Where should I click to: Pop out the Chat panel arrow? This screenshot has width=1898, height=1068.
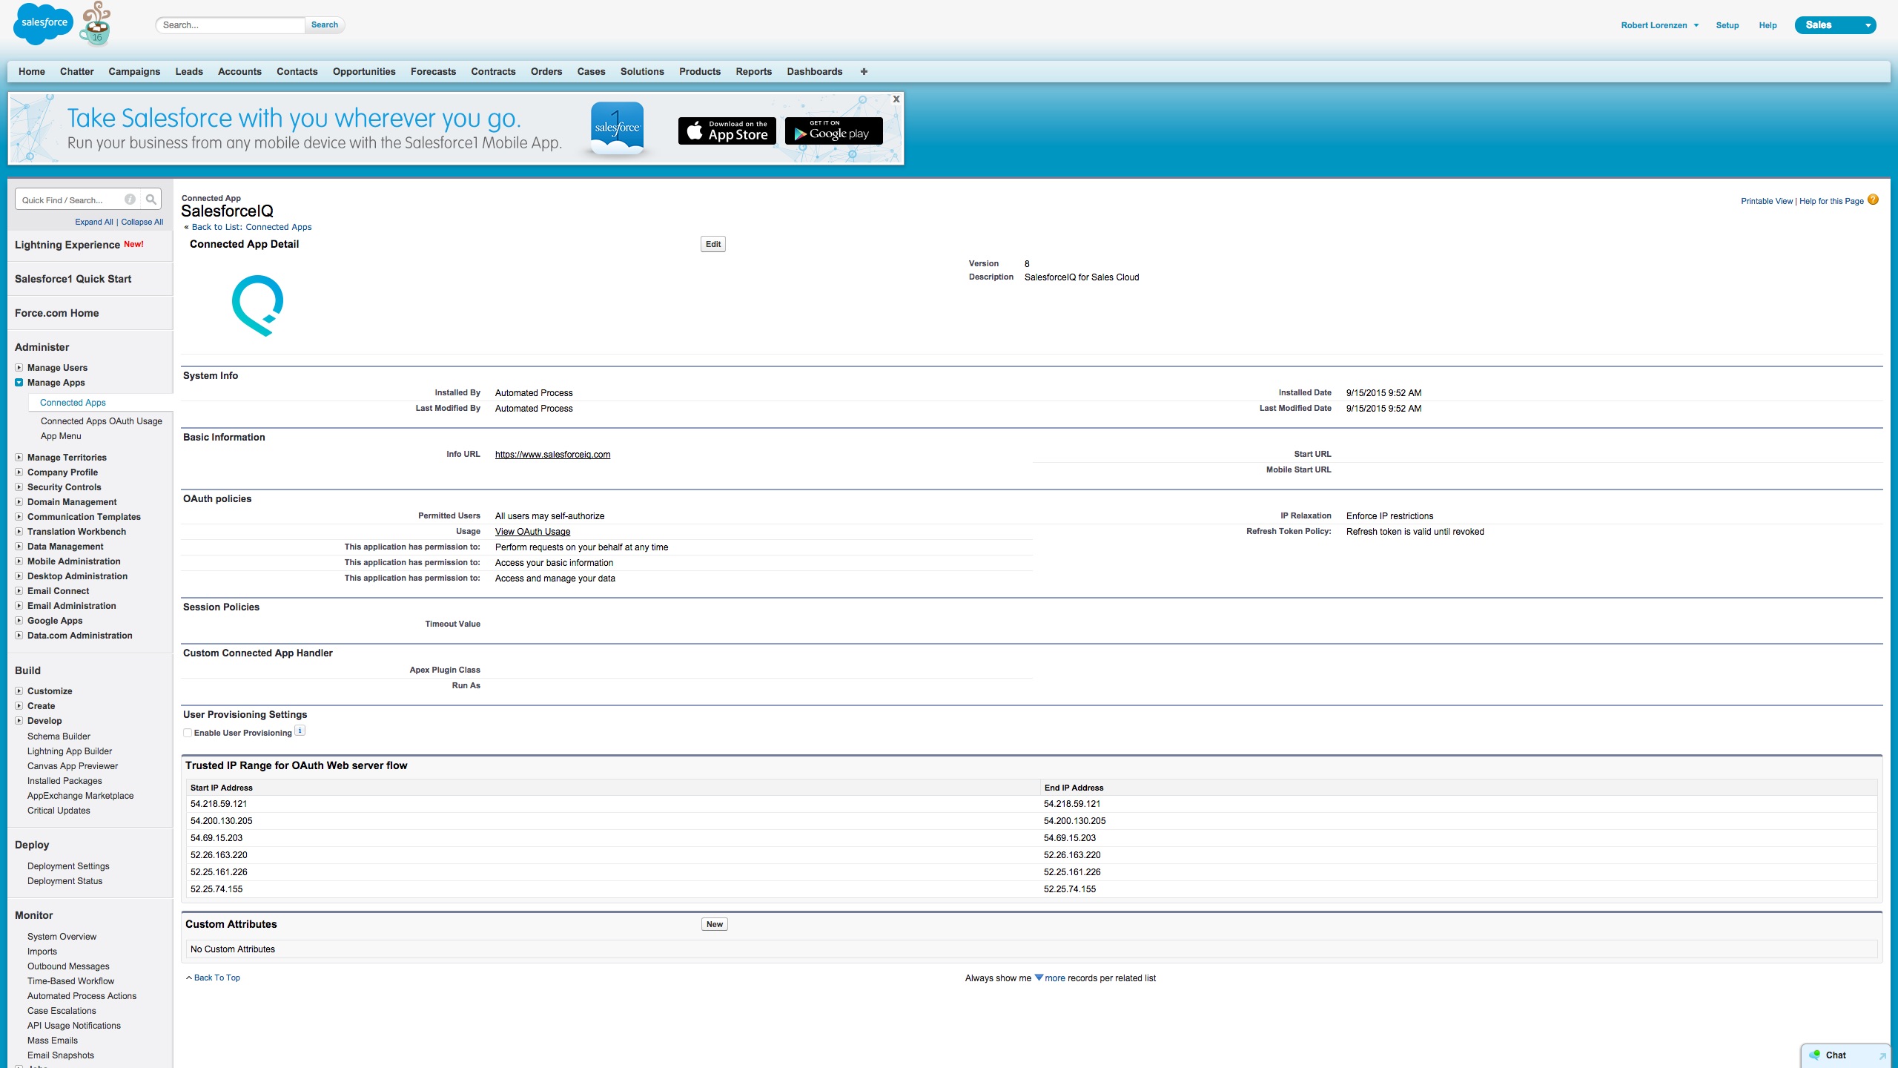pos(1882,1056)
